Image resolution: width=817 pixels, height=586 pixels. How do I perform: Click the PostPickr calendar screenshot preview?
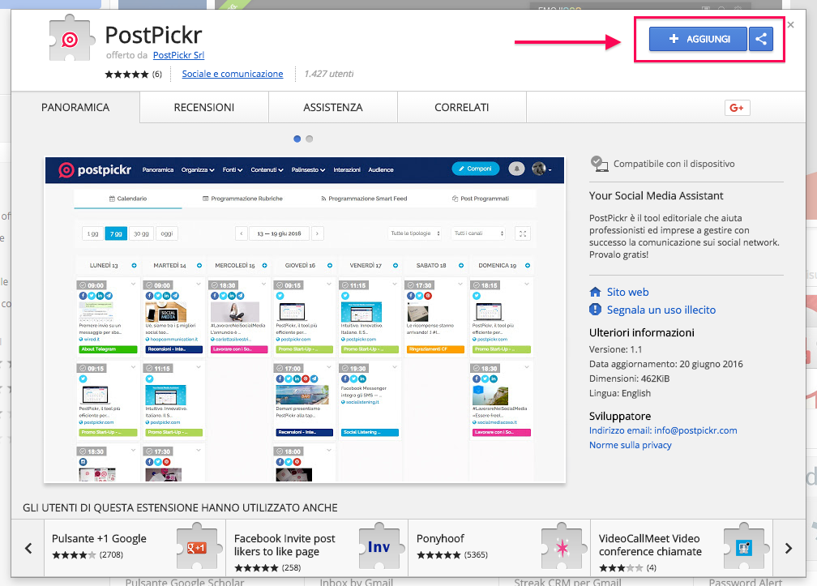(304, 318)
